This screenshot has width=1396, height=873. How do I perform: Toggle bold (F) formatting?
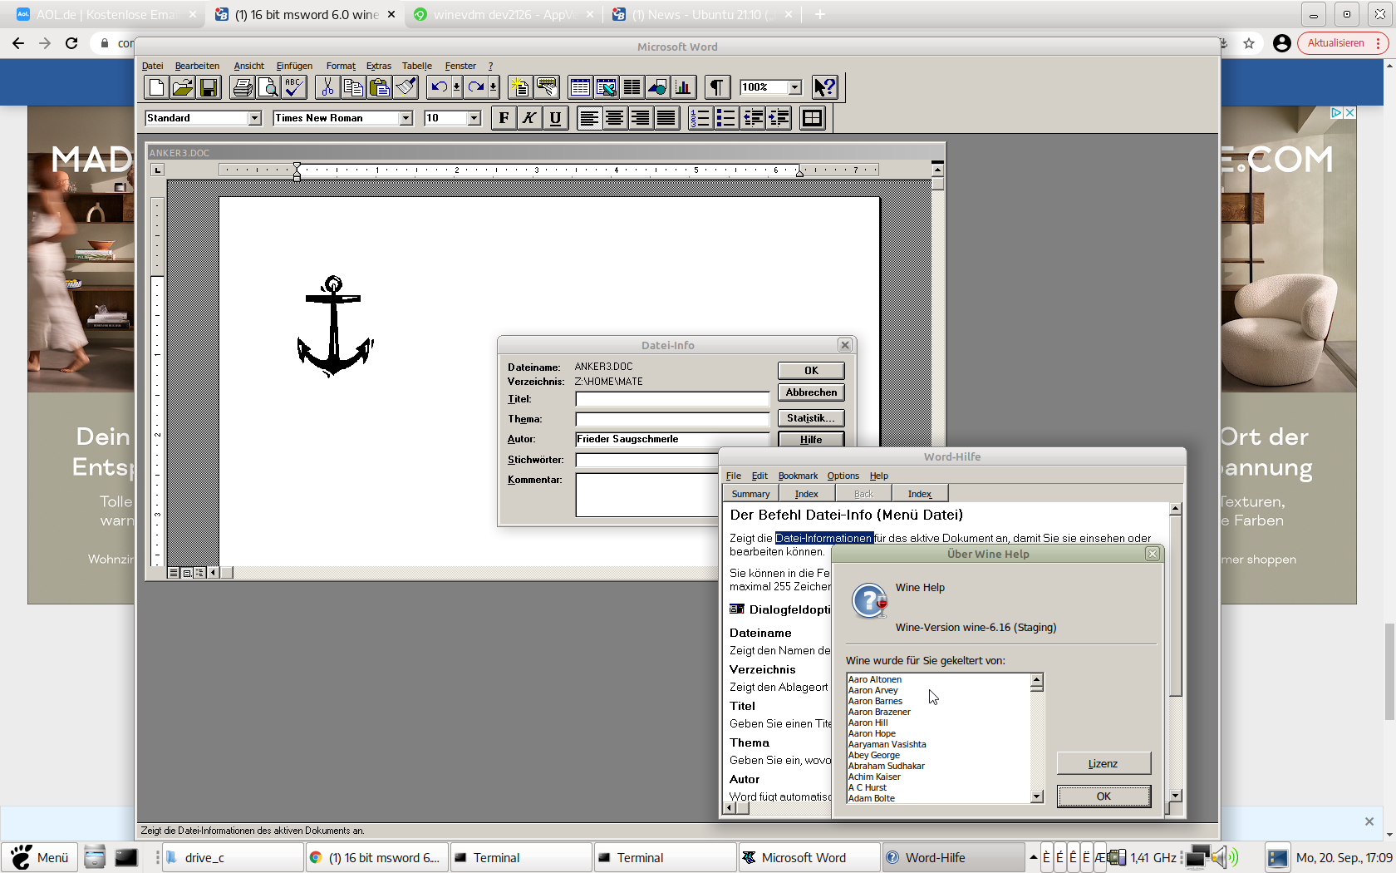click(x=504, y=118)
